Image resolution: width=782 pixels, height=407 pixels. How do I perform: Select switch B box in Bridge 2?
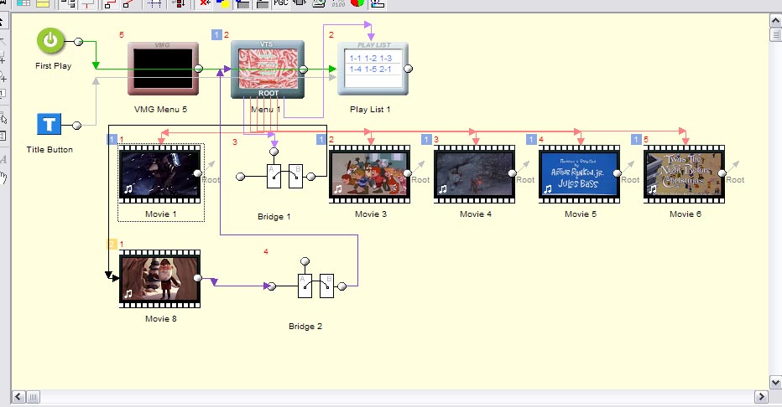click(x=326, y=286)
